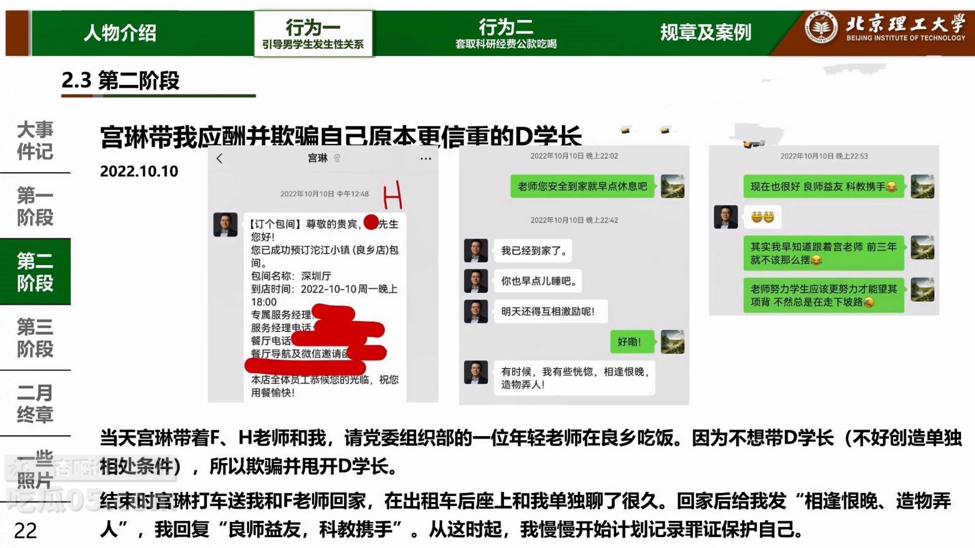Select the 行为一 tab
This screenshot has width=975, height=548.
pos(313,33)
